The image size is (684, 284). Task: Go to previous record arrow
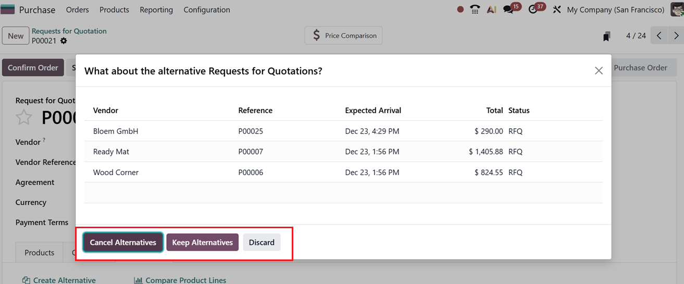pos(659,36)
